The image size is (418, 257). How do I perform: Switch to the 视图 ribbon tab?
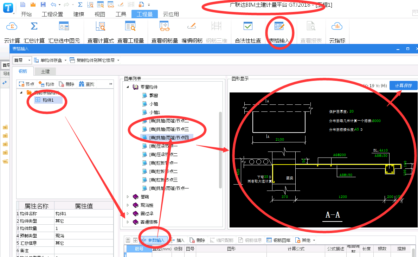coord(100,14)
